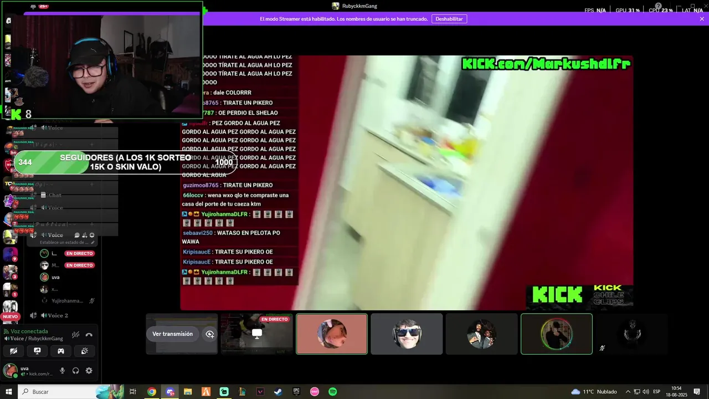Start an activity with game controller button
709x399 pixels.
(x=61, y=351)
